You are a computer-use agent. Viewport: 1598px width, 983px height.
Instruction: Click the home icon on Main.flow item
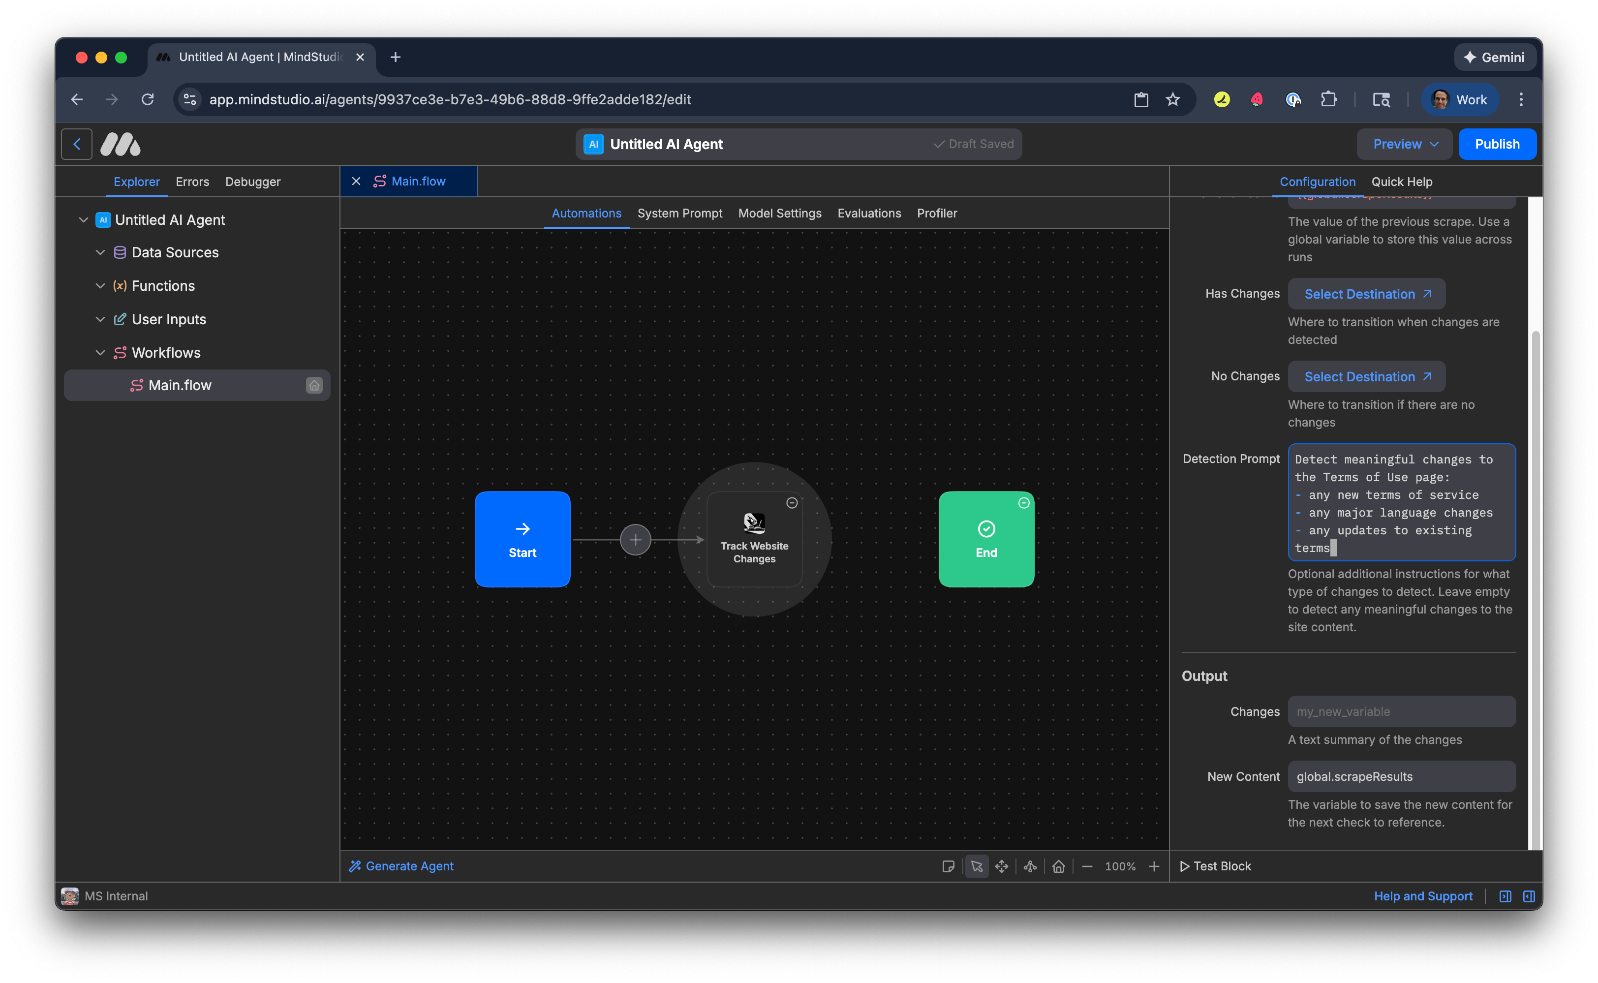(314, 385)
